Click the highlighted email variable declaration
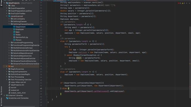Screen dimensions: 191x107 coord(79,58)
